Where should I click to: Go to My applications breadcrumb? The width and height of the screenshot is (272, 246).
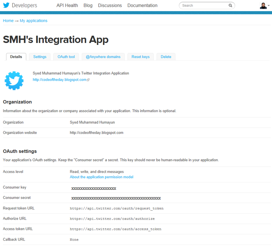(x=33, y=21)
